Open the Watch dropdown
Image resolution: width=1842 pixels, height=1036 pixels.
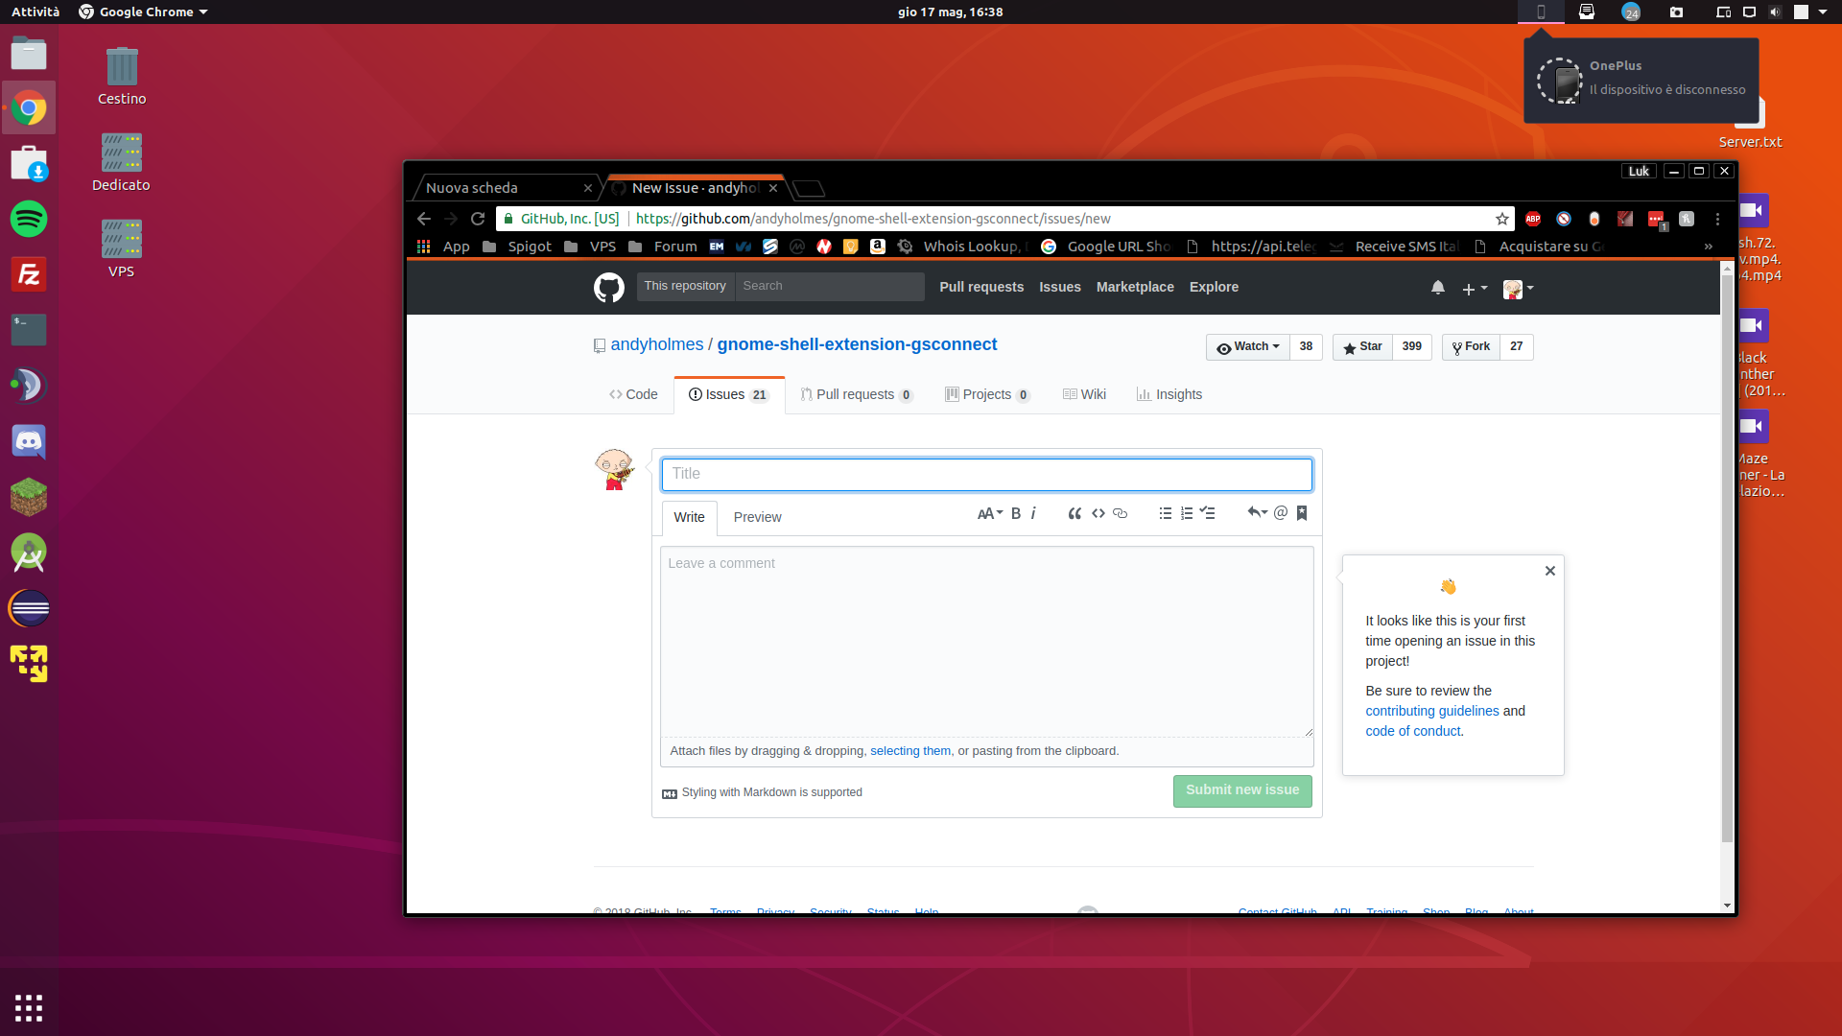(x=1247, y=346)
